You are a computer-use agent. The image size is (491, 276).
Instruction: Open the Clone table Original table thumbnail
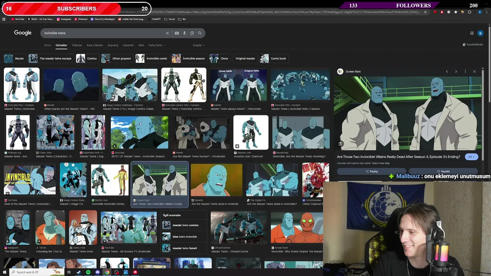pyautogui.click(x=238, y=85)
